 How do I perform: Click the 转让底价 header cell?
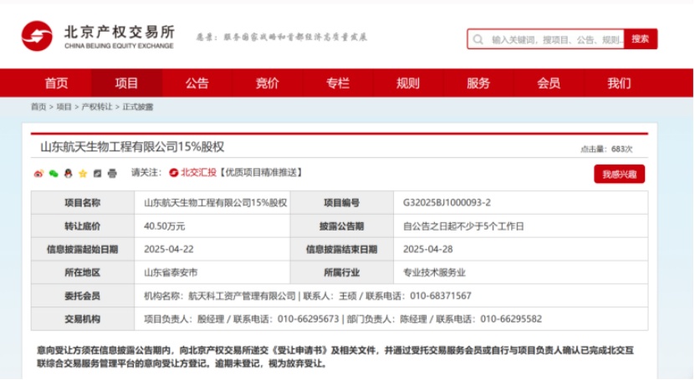coord(83,226)
